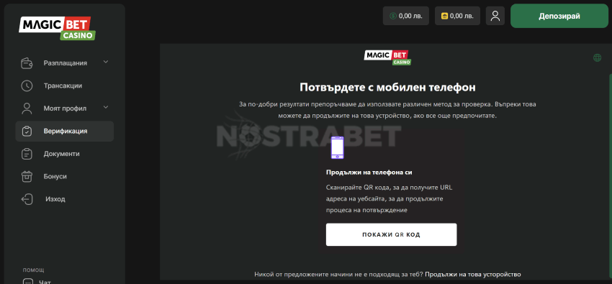Expand the Моят профил chevron

point(106,107)
